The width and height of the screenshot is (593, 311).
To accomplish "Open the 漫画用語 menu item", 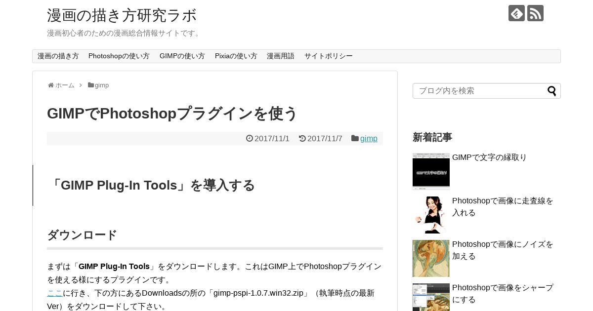I will click(x=281, y=56).
